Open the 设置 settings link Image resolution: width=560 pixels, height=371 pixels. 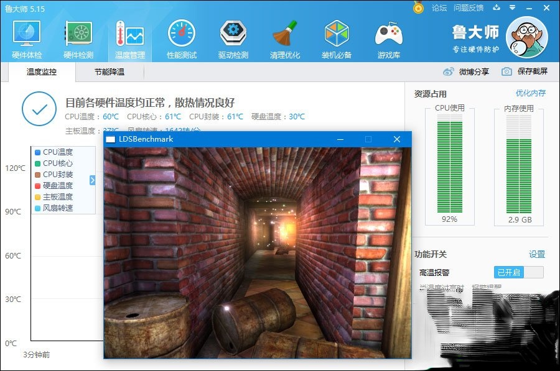coord(537,254)
